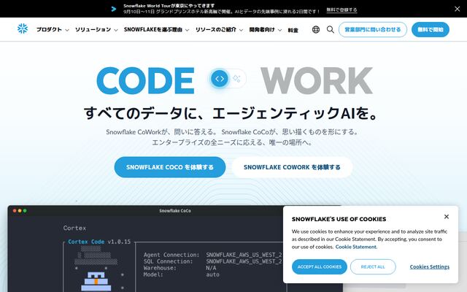Switch toggle to the sparkle Work icon
This screenshot has width=467, height=292.
[236, 79]
